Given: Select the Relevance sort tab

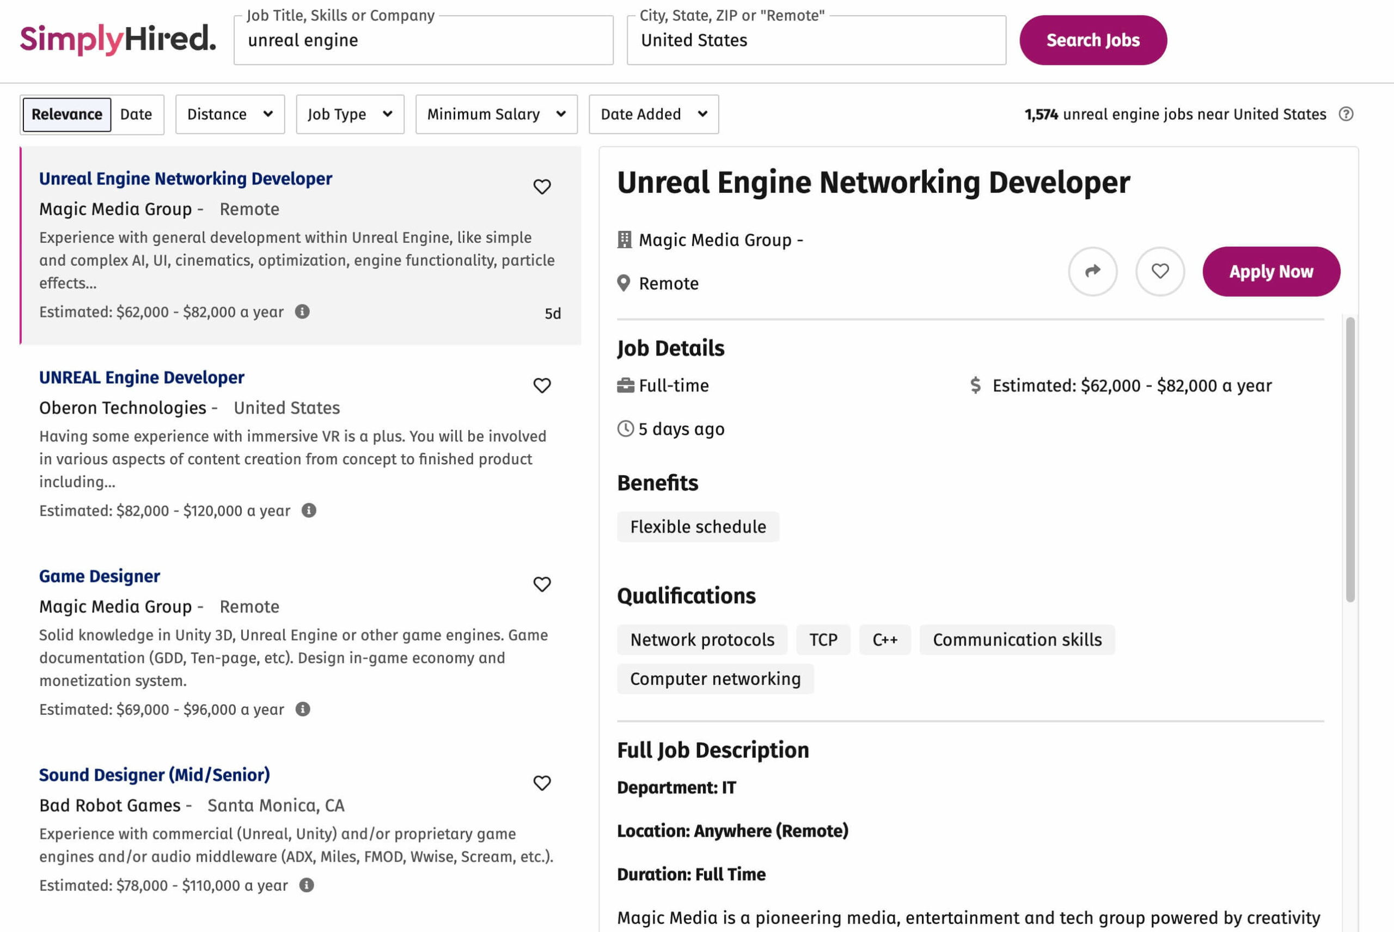Looking at the screenshot, I should [66, 114].
